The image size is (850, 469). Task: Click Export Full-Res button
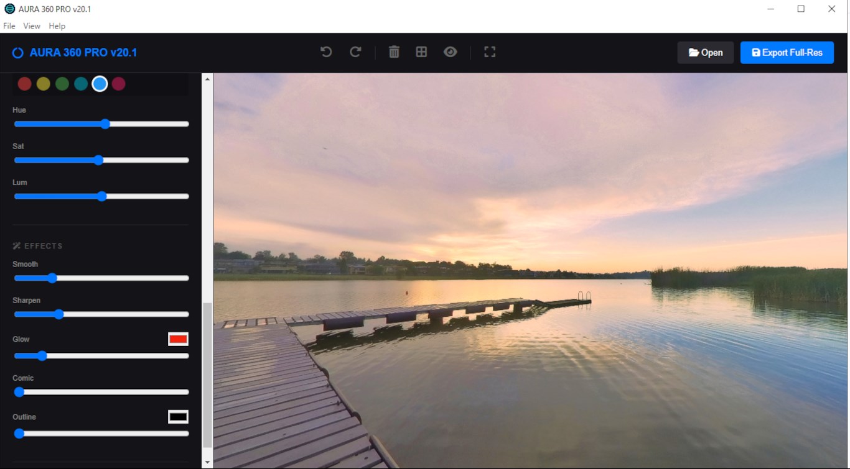(x=787, y=53)
